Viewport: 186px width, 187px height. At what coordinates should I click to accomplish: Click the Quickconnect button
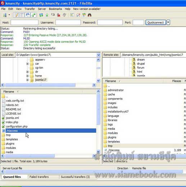(x=155, y=22)
